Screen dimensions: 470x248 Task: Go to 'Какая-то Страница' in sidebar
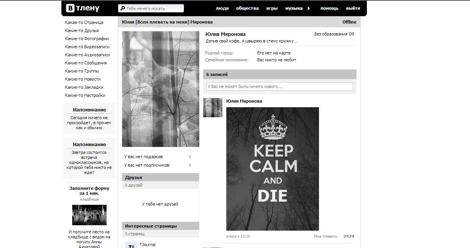[x=84, y=22]
